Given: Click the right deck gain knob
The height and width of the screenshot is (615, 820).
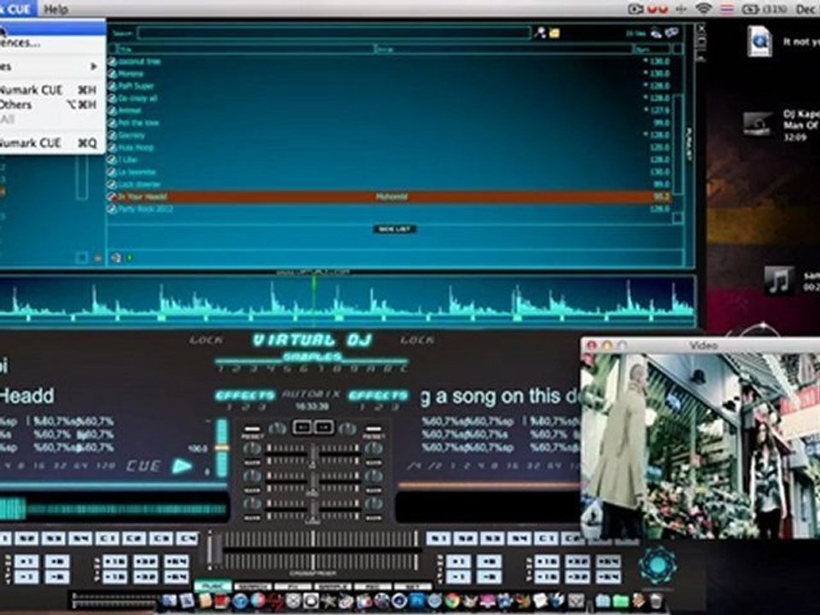Looking at the screenshot, I should coord(348,429).
